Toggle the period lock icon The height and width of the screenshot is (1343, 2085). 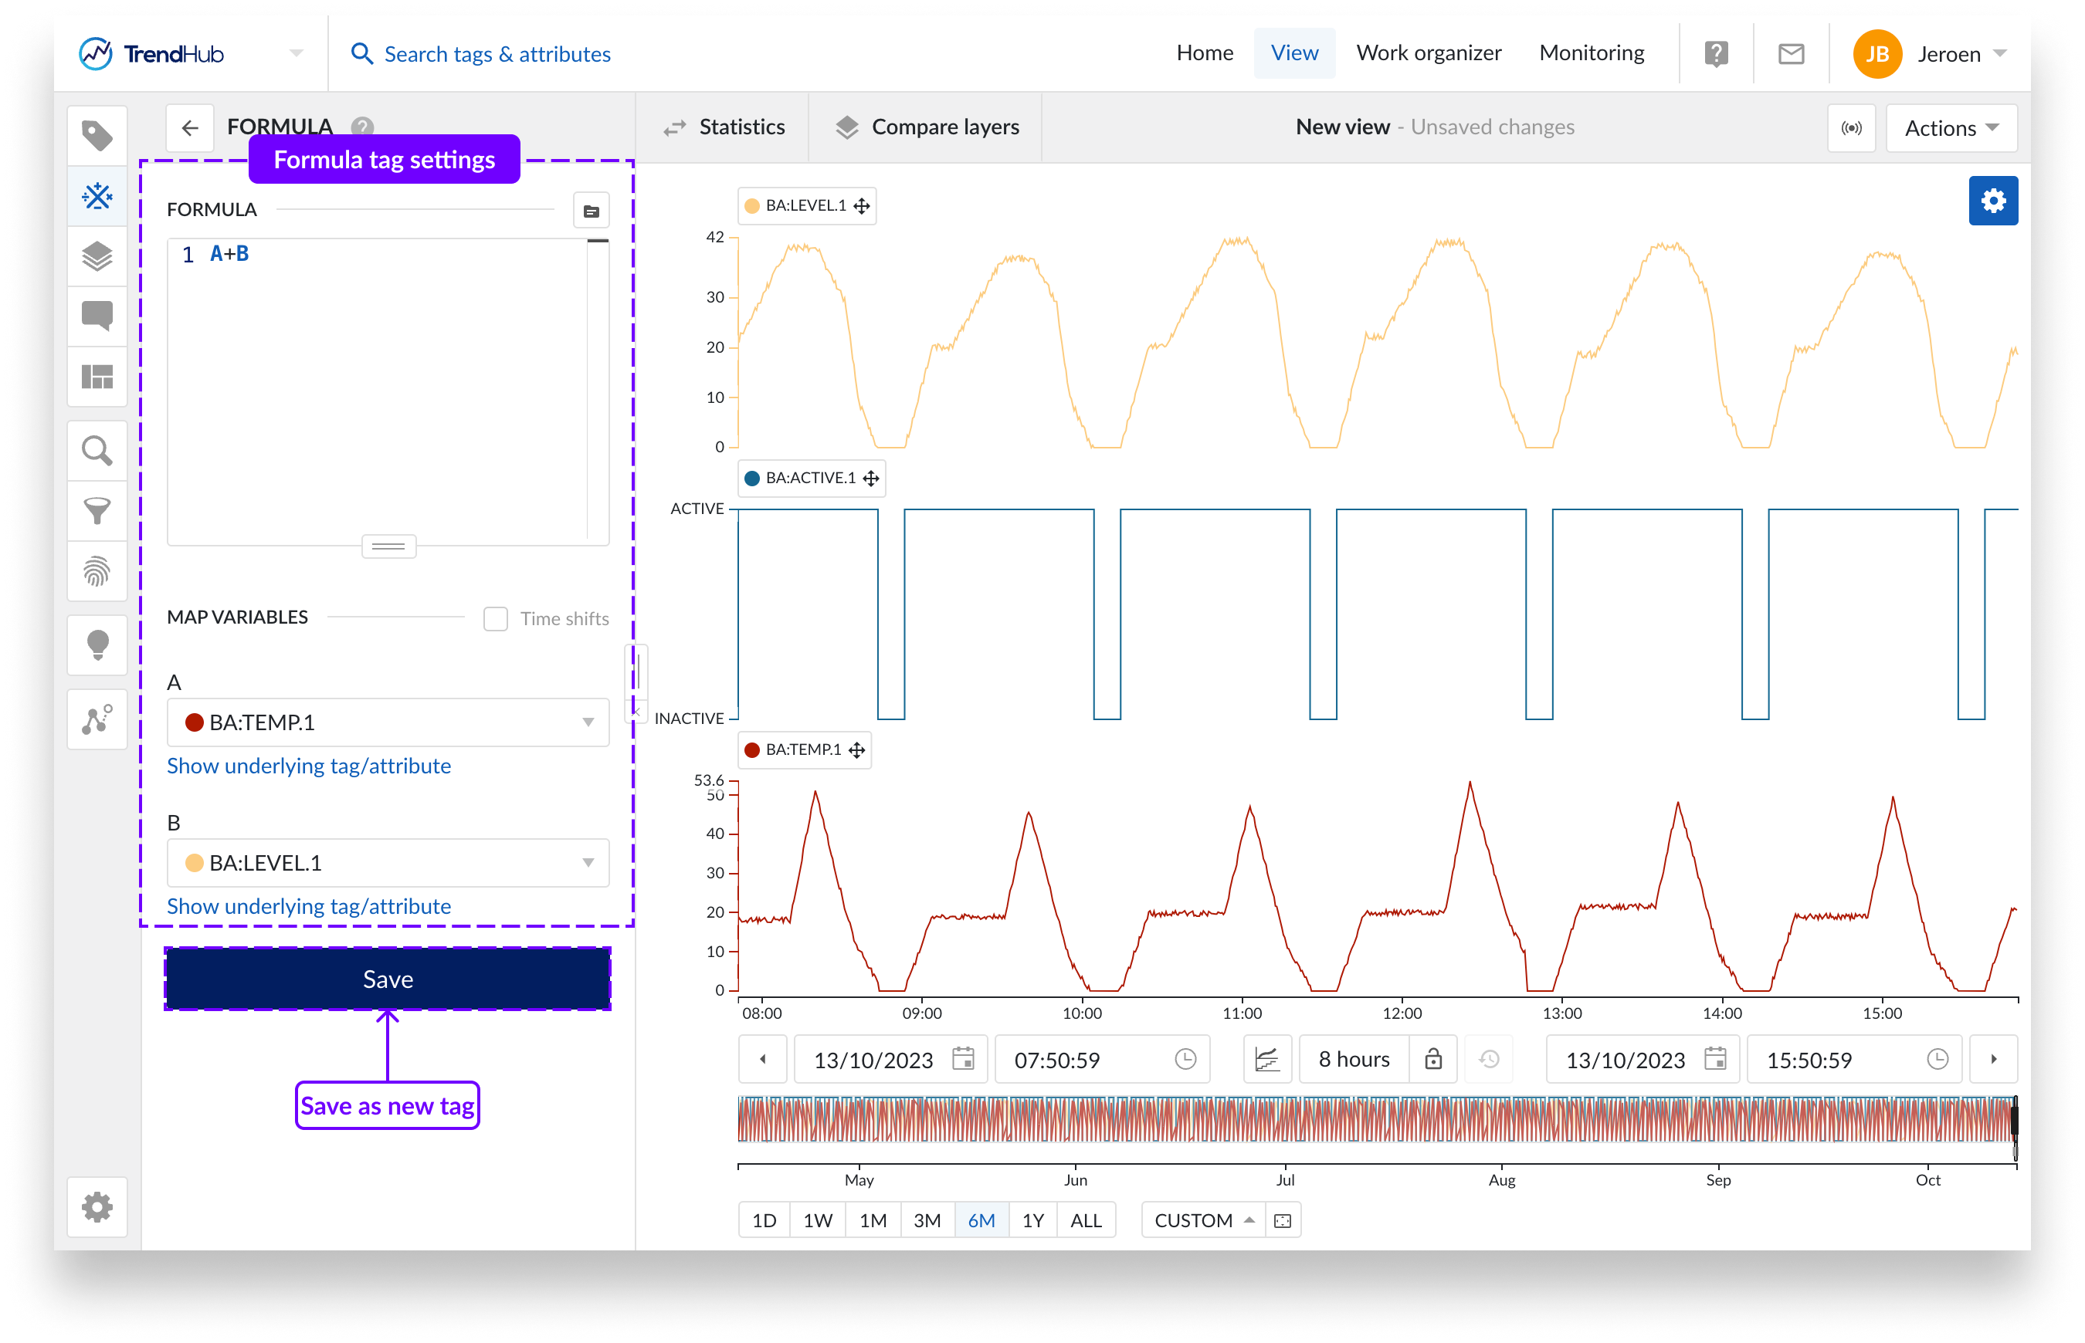pyautogui.click(x=1432, y=1059)
